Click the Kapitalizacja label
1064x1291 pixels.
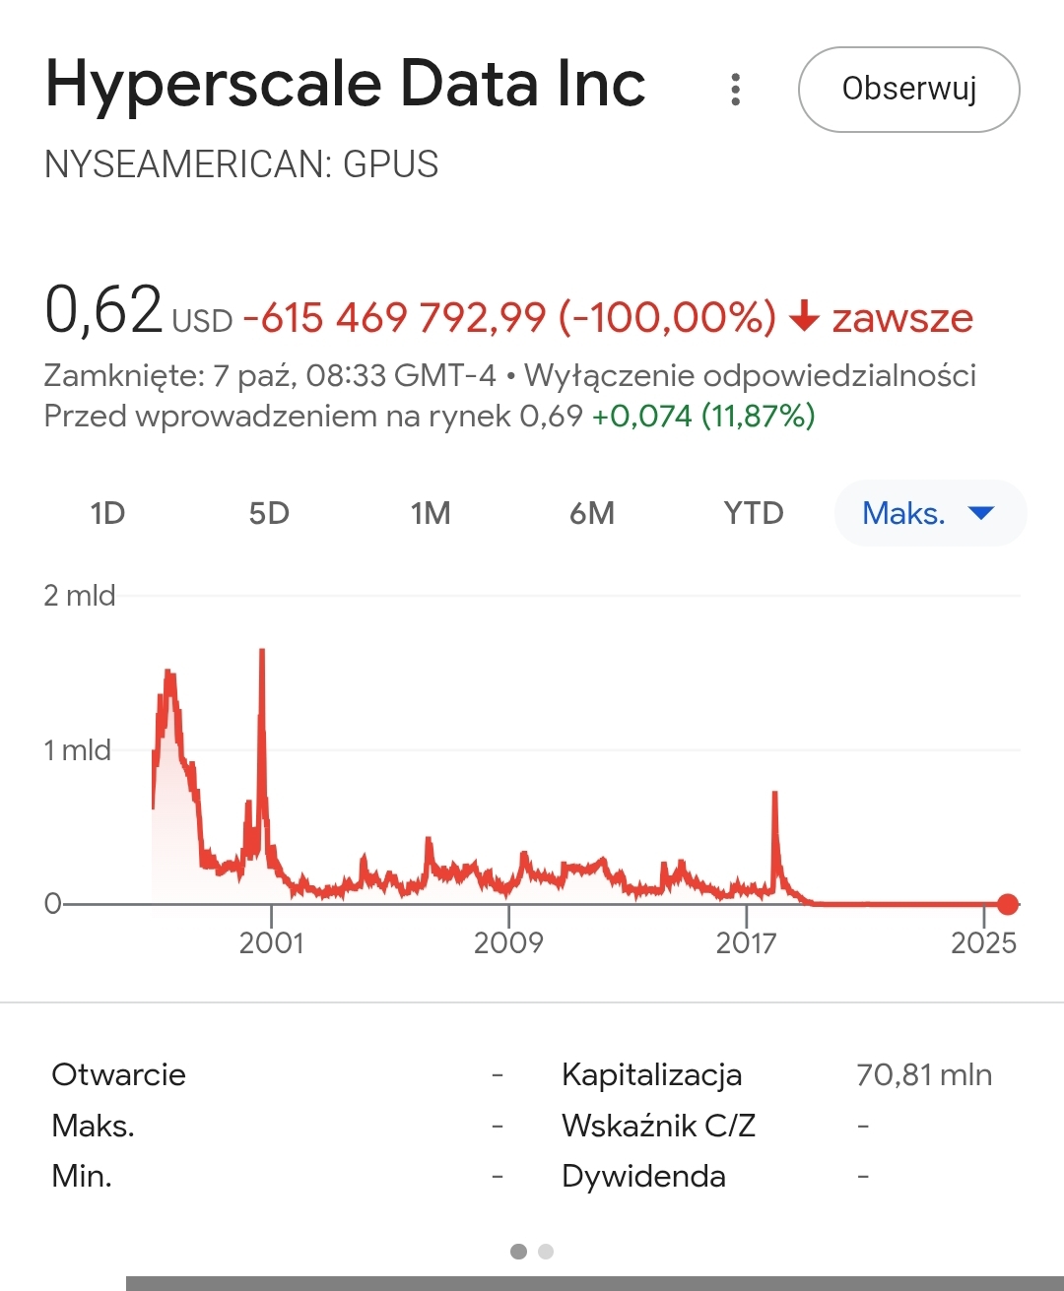pyautogui.click(x=651, y=1074)
